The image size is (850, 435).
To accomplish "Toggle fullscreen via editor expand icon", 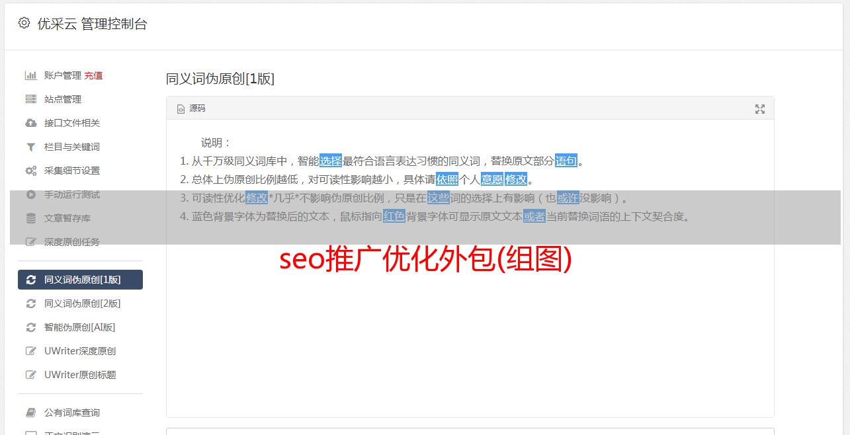I will [x=760, y=108].
